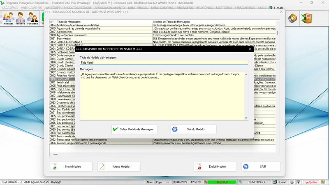329x185 pixels.
Task: Open the RELATÓRIOS menu
Action: (204, 8)
